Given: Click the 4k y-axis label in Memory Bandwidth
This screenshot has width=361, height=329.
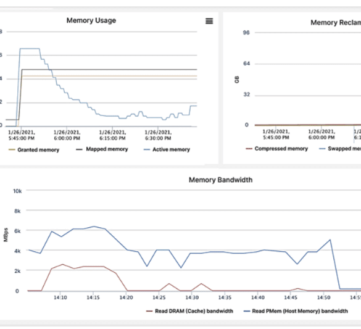Looking at the screenshot, I should [x=17, y=251].
